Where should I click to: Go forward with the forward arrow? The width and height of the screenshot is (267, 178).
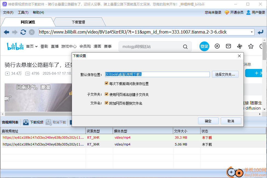click(15, 32)
